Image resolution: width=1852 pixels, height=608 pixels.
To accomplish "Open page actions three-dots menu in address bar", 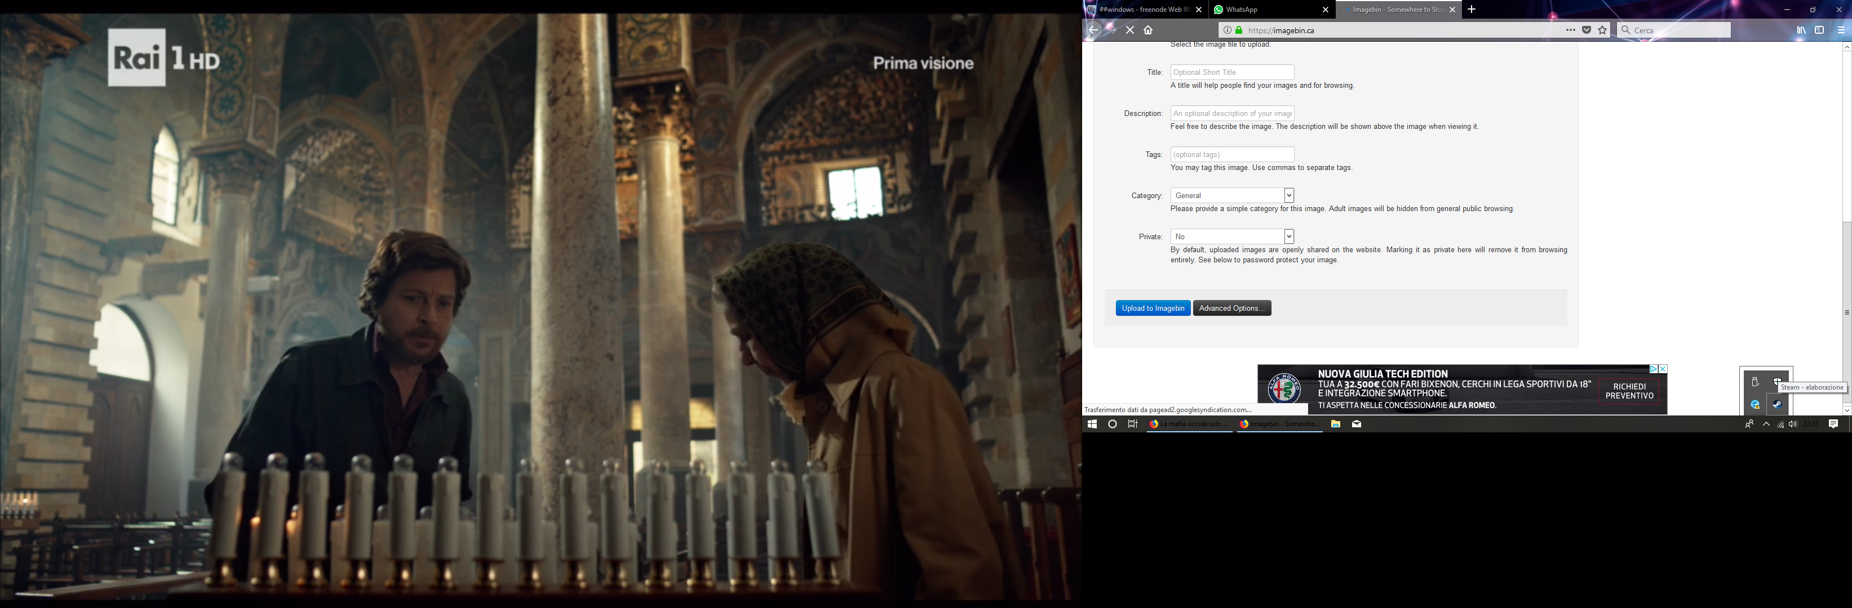I will (1571, 30).
